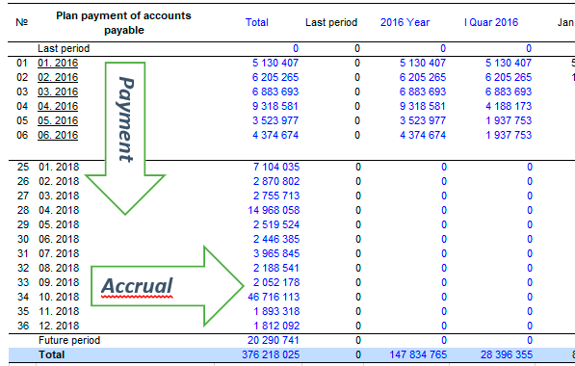This screenshot has height=366, width=575.
Task: Click Total value 9 318 581 for 04. 2016
Action: click(x=275, y=106)
